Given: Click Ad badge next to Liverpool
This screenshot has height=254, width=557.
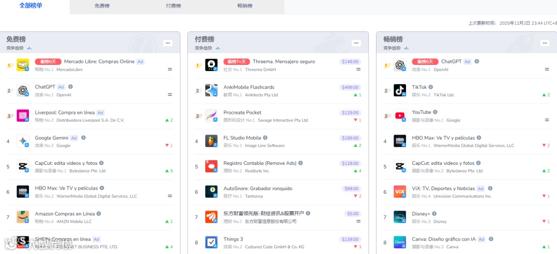Looking at the screenshot, I should [101, 113].
